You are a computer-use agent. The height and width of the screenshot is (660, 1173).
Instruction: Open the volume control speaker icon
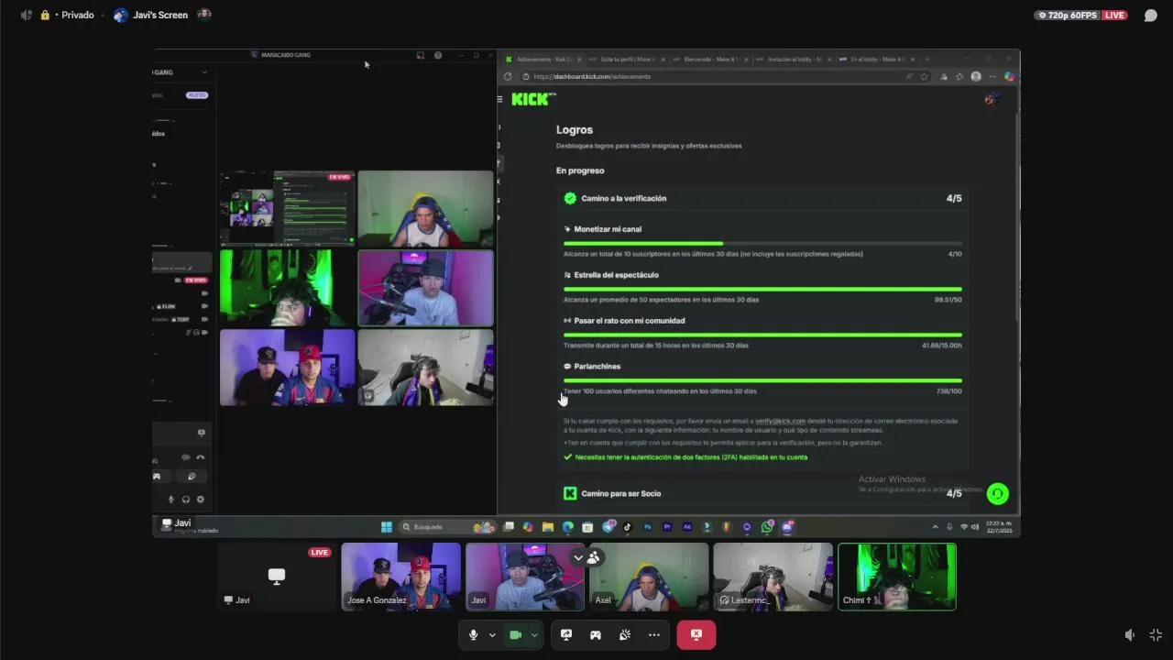(1130, 634)
